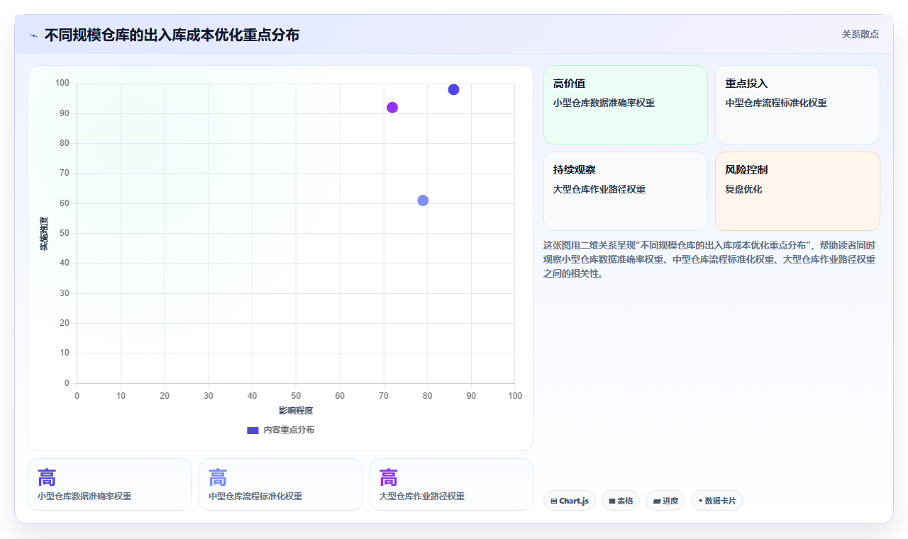Click the Chart.js tag chip
Screen dimensions: 908x539
coord(570,501)
